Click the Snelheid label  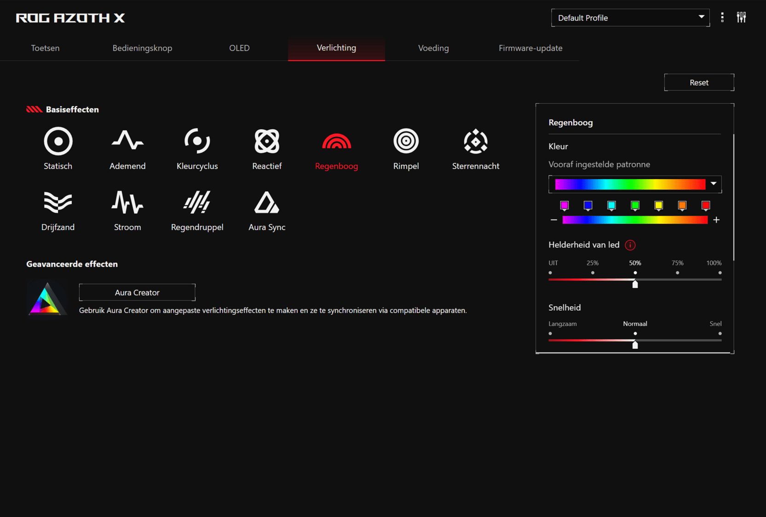click(x=564, y=307)
